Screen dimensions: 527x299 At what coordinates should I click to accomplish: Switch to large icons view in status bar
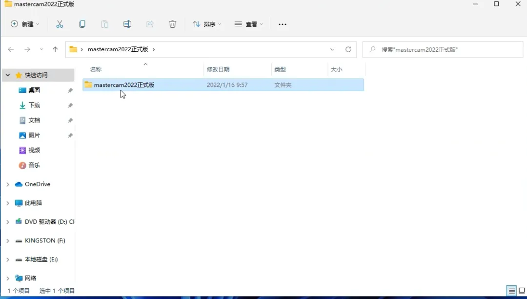click(x=522, y=291)
